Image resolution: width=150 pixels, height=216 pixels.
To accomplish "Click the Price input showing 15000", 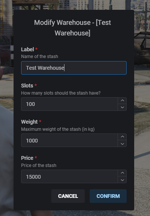I will click(70, 176).
